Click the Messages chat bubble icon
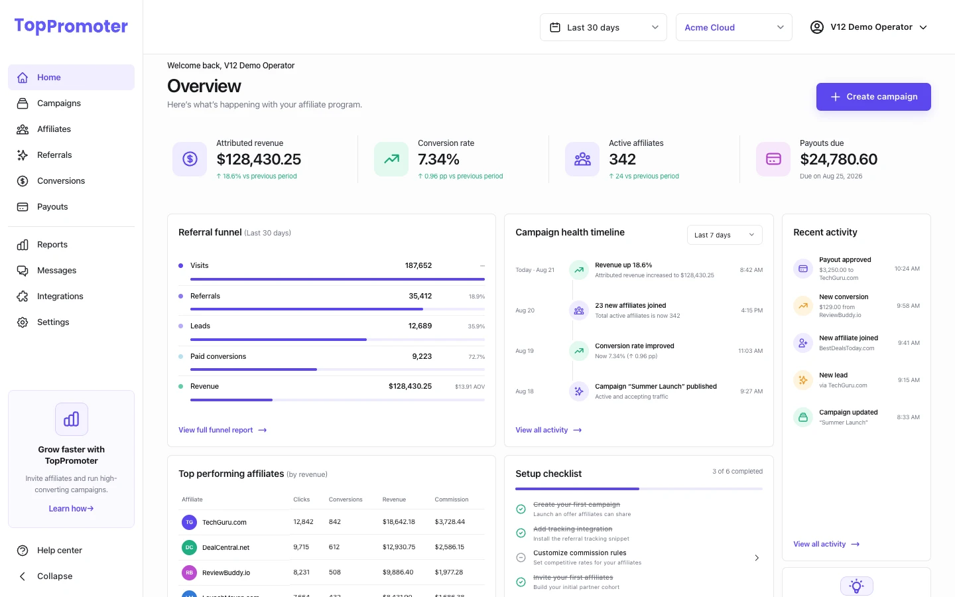This screenshot has width=955, height=597. [23, 271]
